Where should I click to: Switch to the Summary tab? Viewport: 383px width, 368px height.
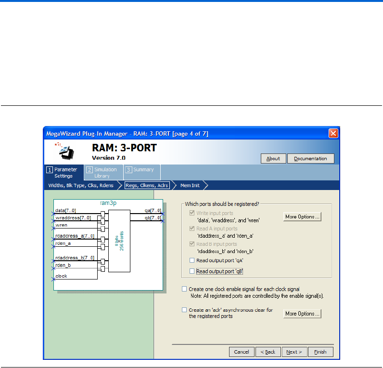[x=142, y=172]
